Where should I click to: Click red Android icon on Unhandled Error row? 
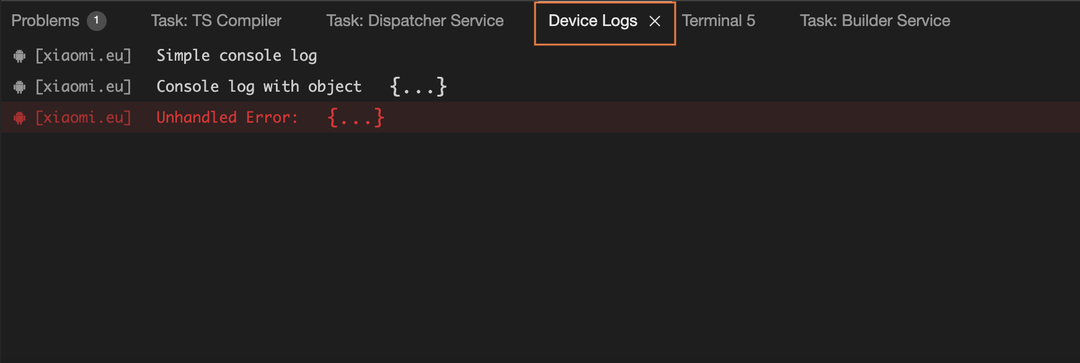coord(19,118)
